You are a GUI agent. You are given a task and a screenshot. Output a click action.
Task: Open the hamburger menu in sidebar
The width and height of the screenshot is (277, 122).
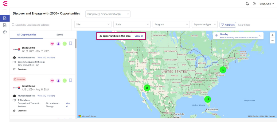coord(5,11)
